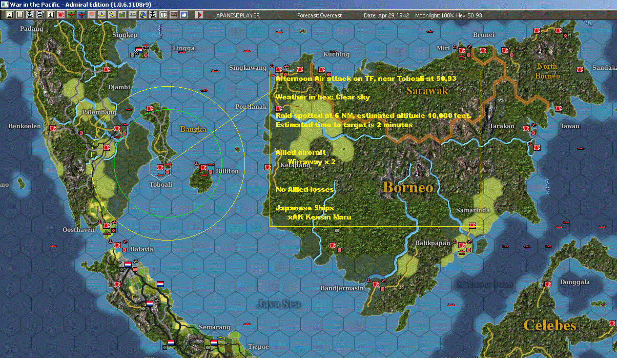Click the 'Bangka' island label
This screenshot has width=617, height=358.
193,129
